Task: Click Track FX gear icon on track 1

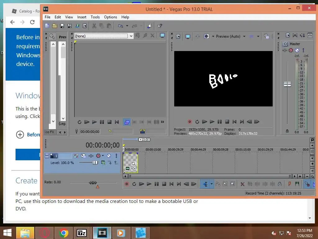Action: (98, 156)
